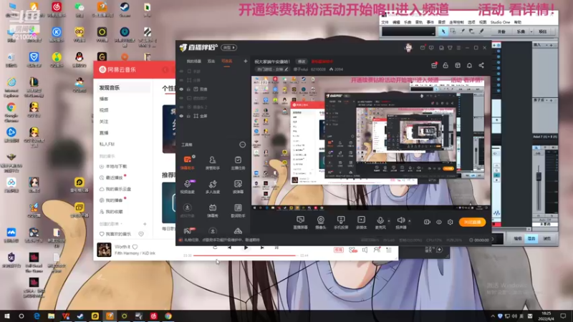The image size is (573, 322).
Task: Toggle visibility of the first source in the list
Action: coord(181,72)
